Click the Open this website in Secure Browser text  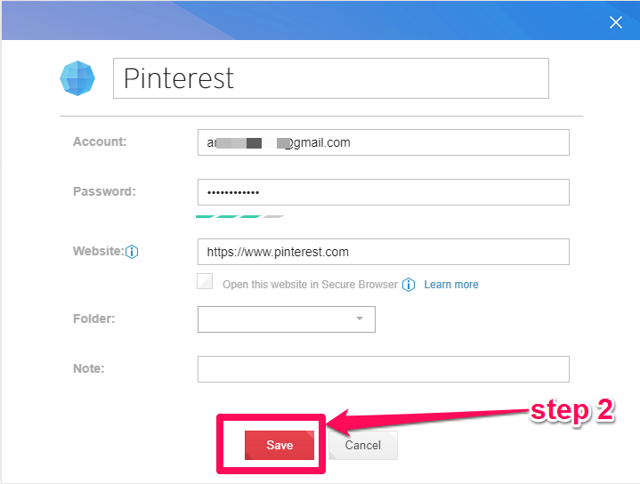click(310, 285)
